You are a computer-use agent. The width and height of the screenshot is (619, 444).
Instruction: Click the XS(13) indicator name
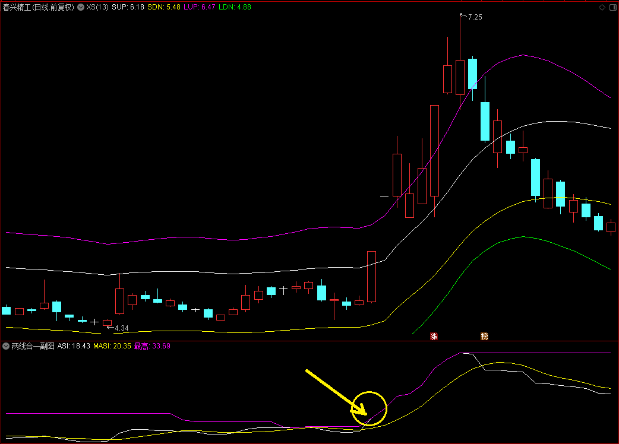click(97, 7)
